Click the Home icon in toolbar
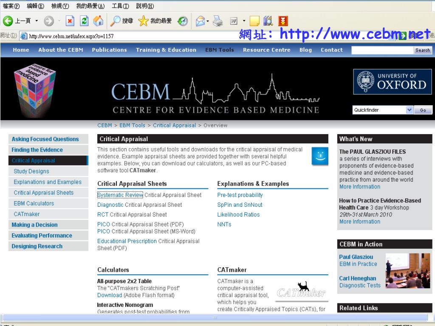Image resolution: width=435 pixels, height=326 pixels. (98, 21)
